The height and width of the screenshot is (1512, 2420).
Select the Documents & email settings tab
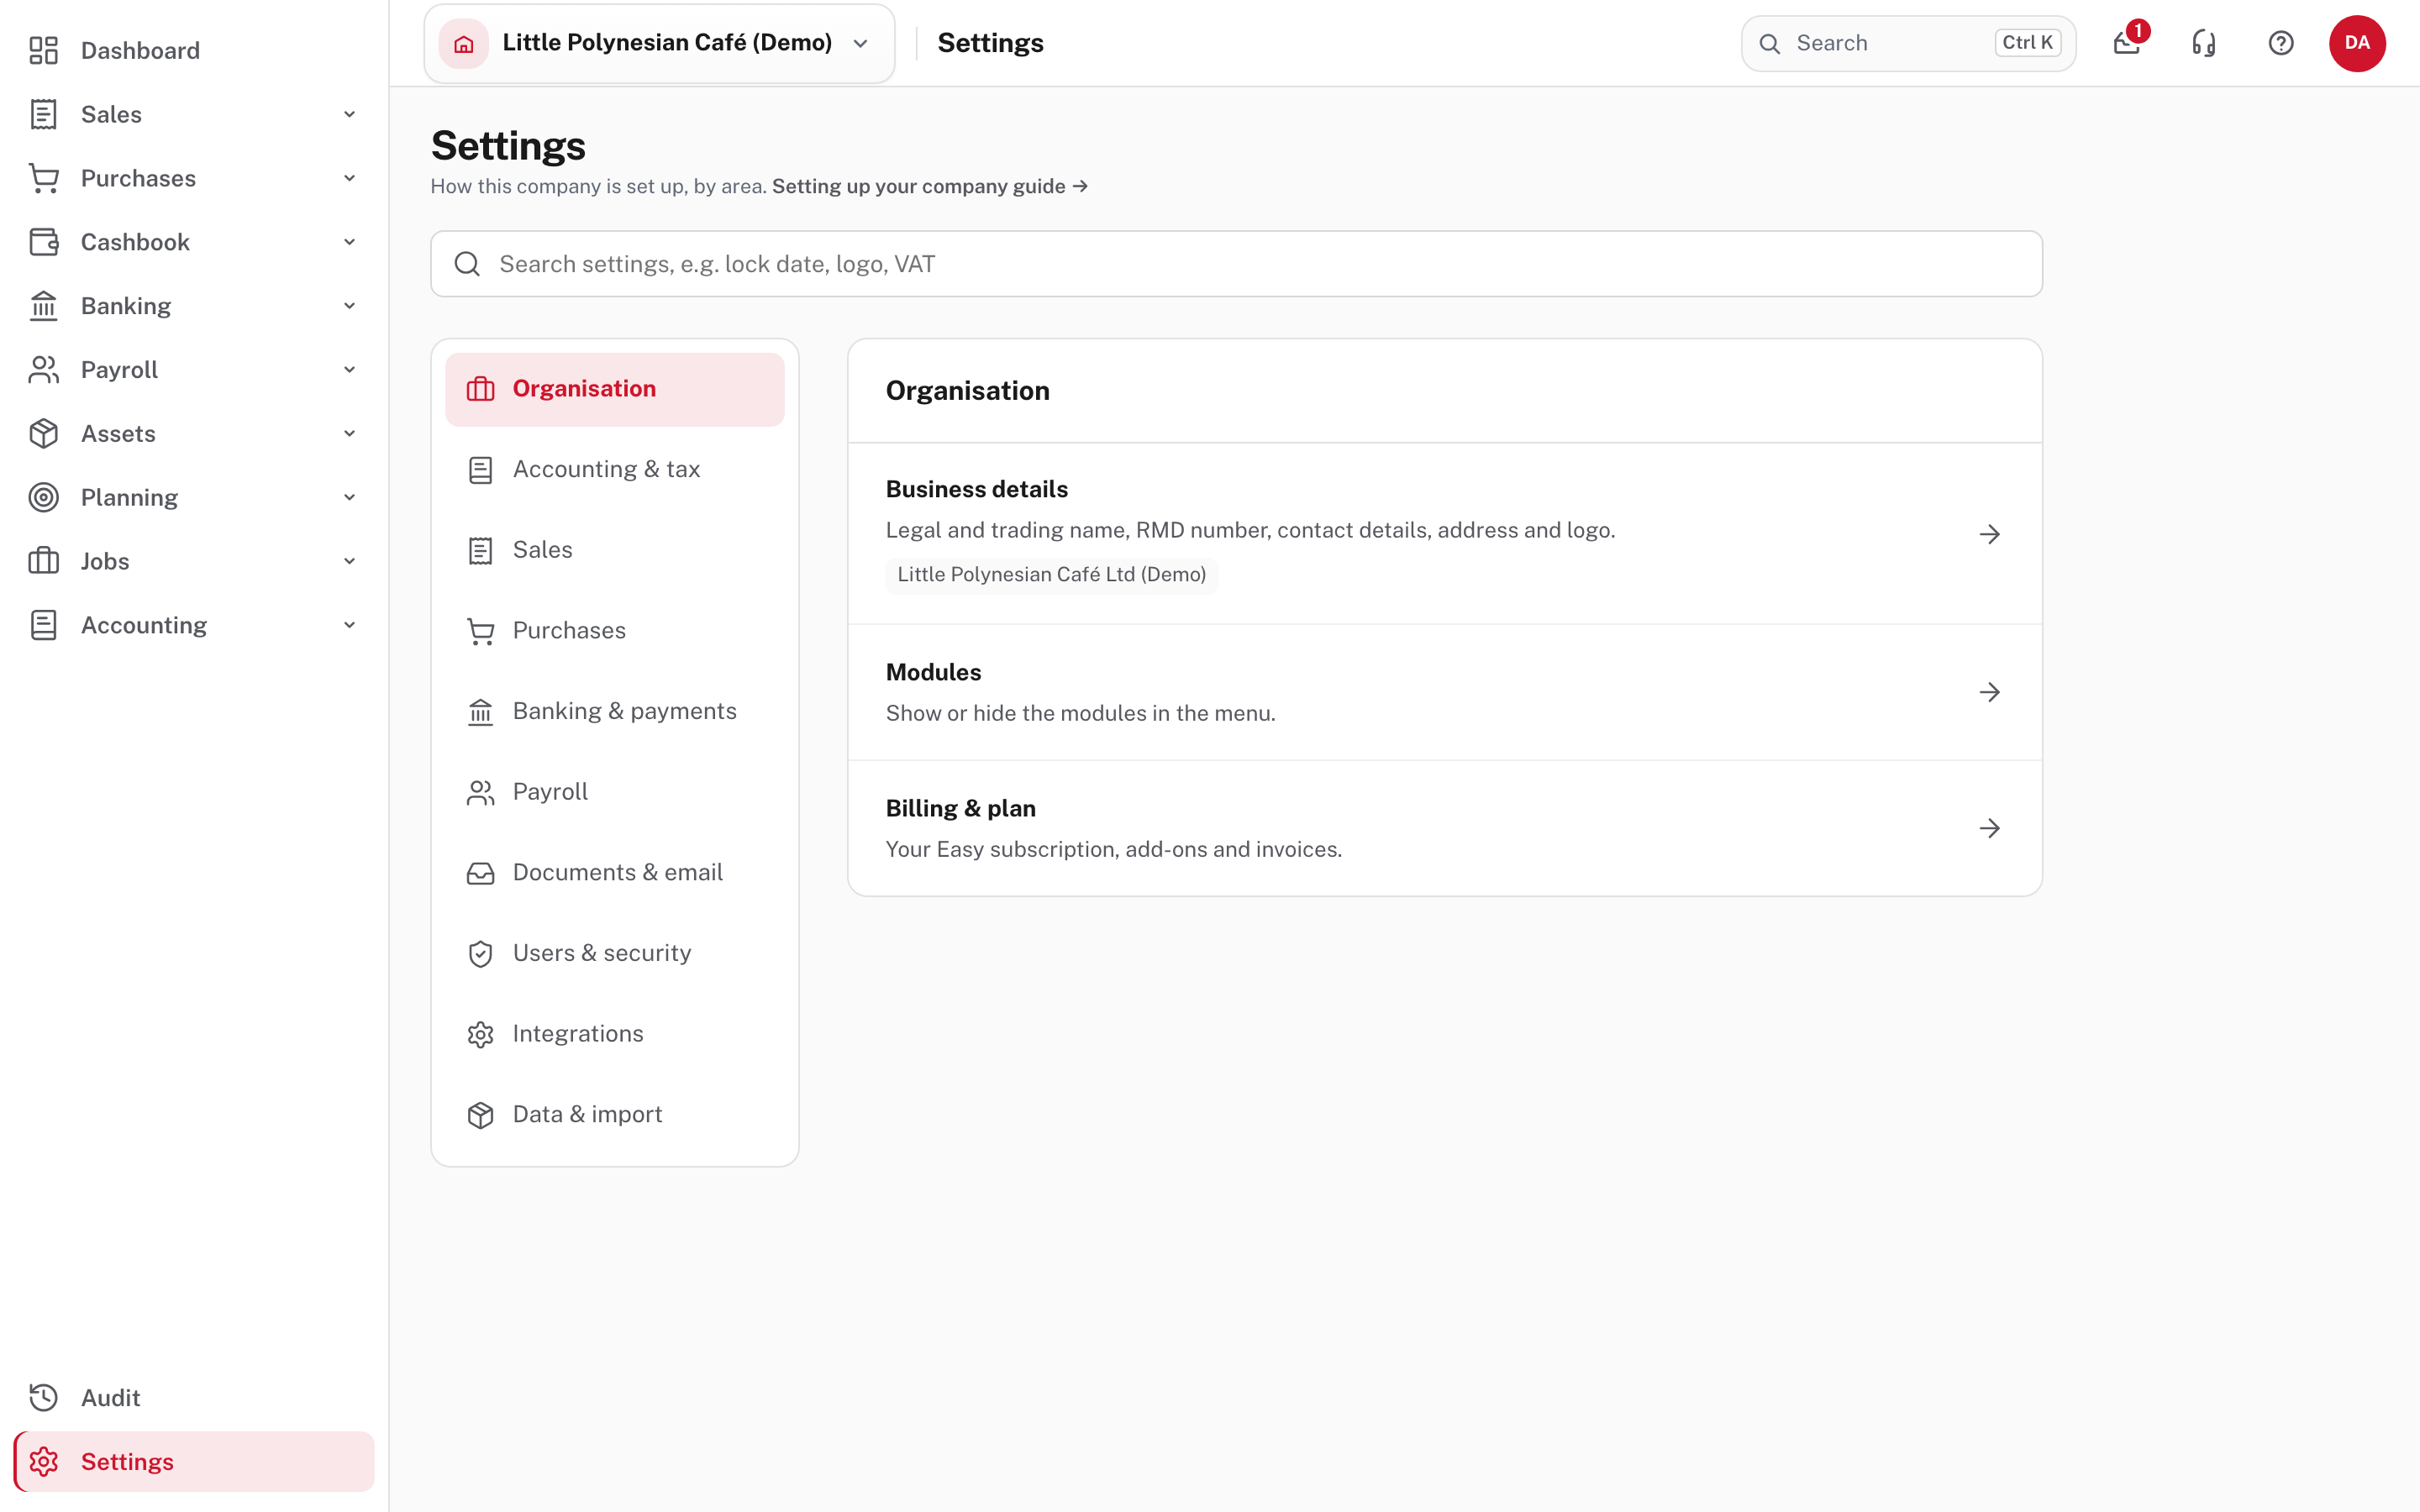point(614,873)
